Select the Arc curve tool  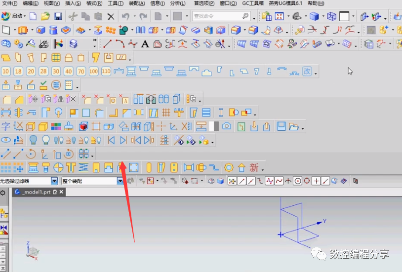[x=120, y=44]
